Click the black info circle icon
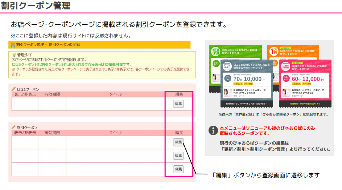342x190 pixels. click(213, 130)
